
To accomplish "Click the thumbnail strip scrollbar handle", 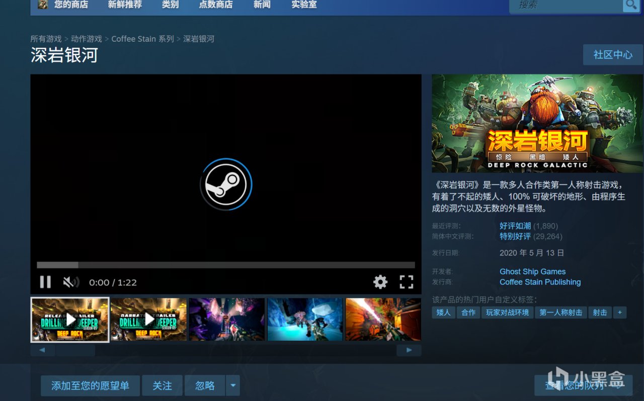I will [x=75, y=350].
